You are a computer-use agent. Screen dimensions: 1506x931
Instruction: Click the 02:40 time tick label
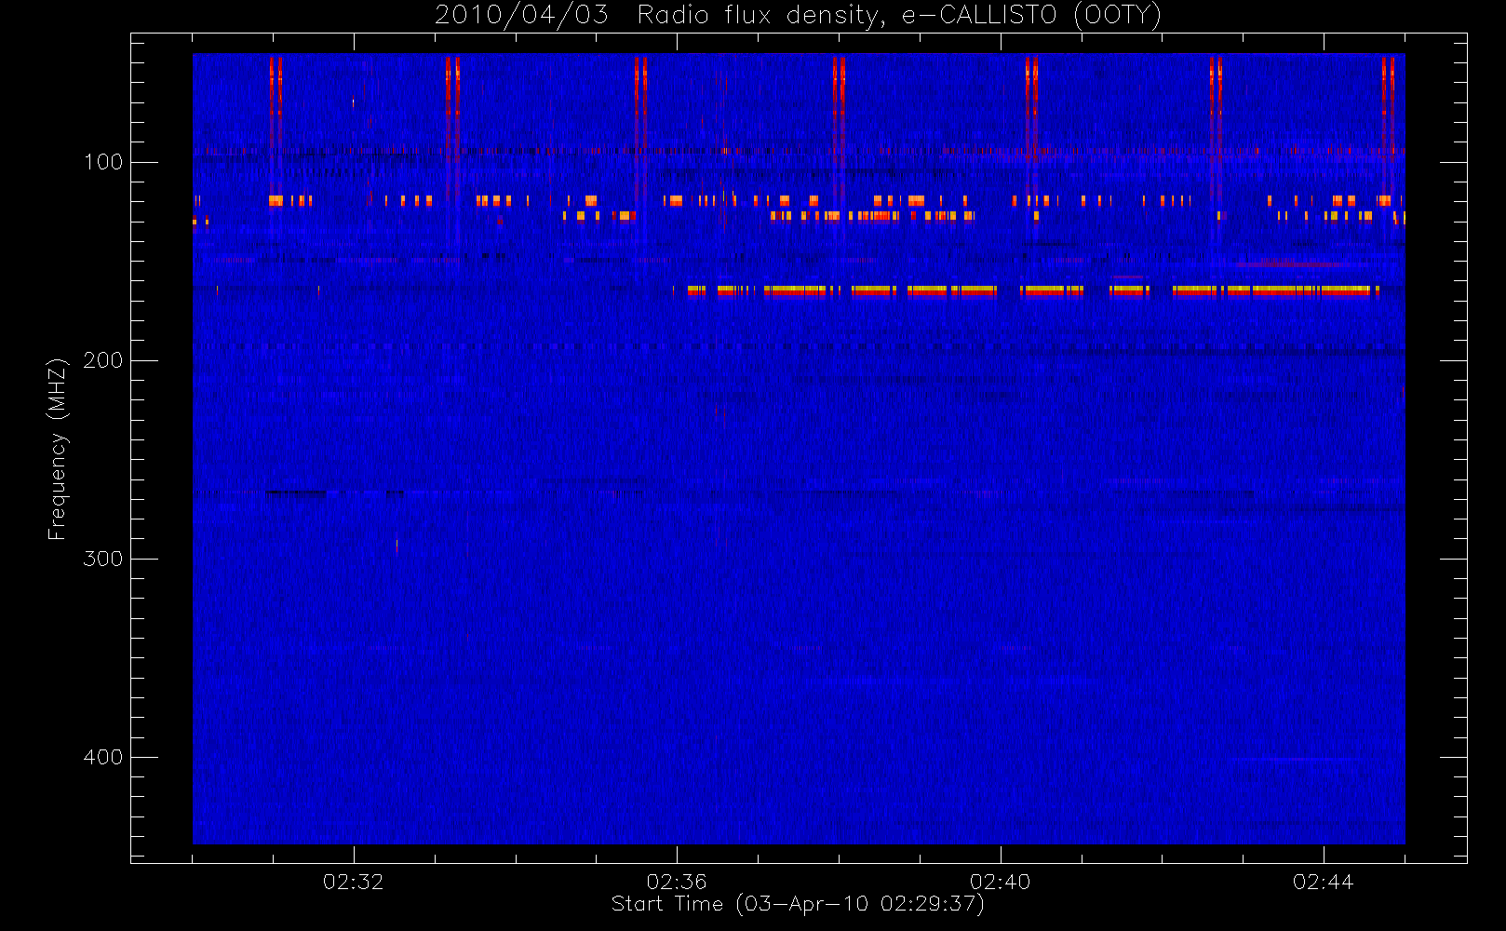pyautogui.click(x=1000, y=882)
